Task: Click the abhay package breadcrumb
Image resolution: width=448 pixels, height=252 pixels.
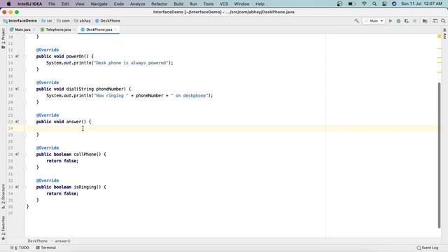Action: pos(83,21)
